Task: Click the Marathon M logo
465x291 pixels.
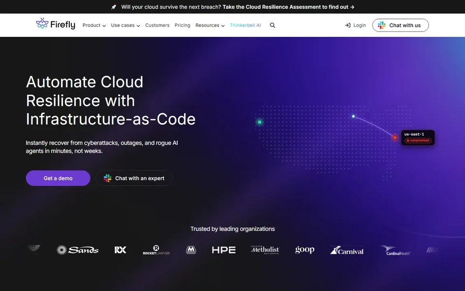Action: [191, 250]
